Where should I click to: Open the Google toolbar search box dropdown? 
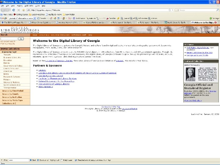click(x=35, y=18)
